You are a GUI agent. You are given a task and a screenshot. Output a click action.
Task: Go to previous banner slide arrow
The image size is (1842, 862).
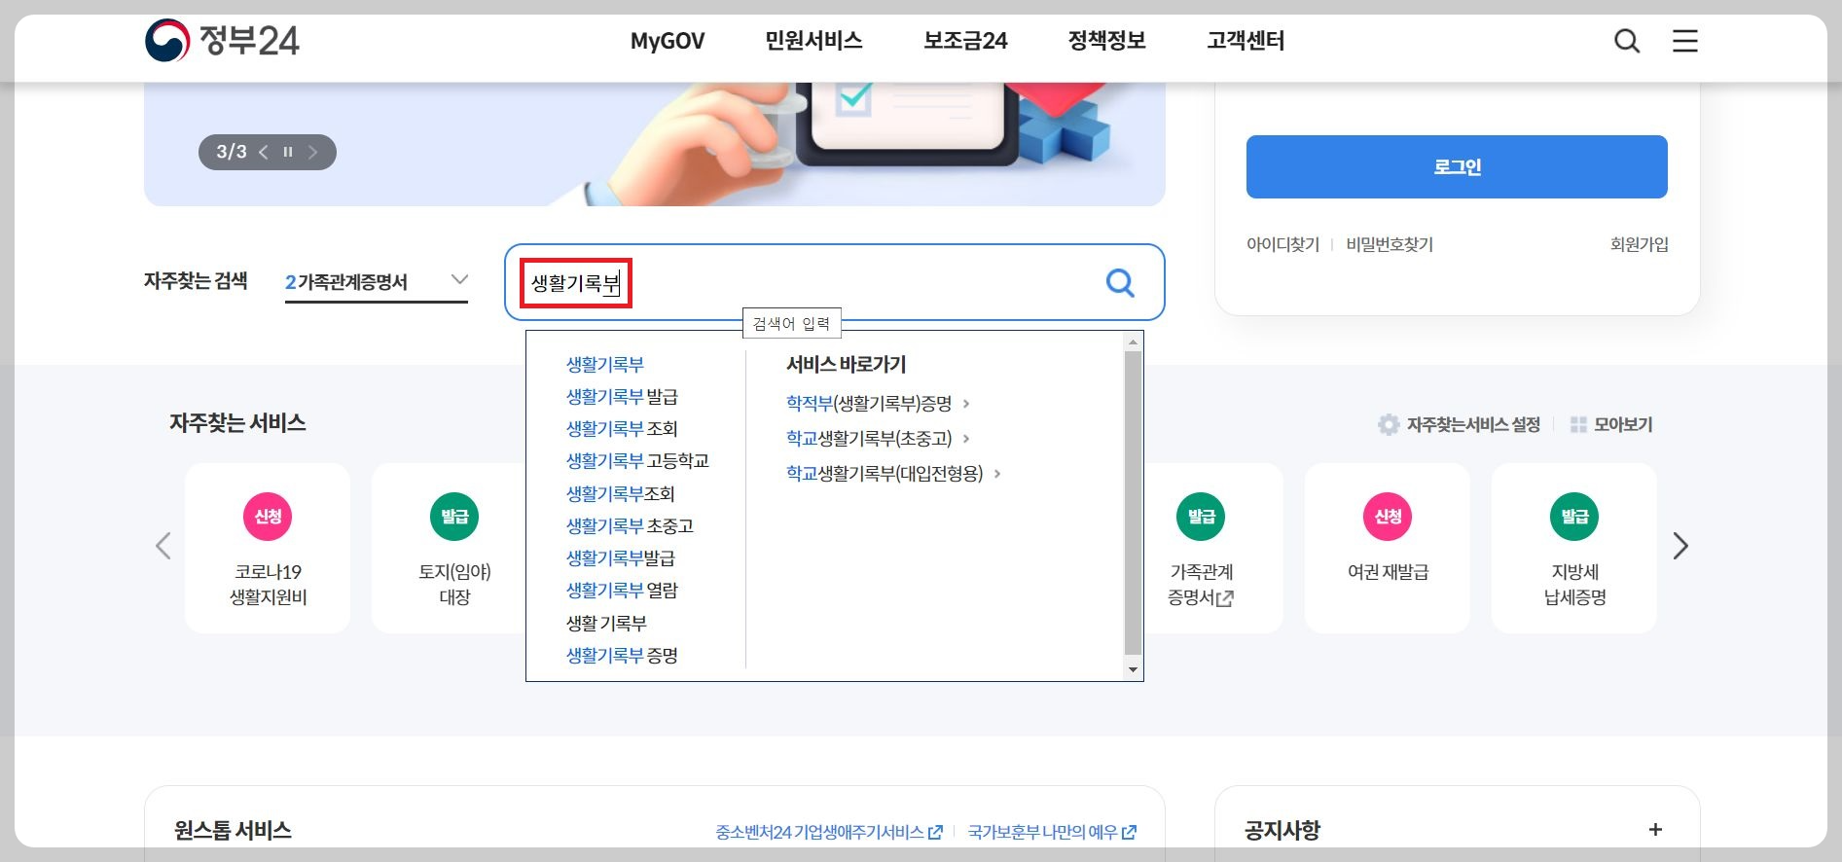[x=264, y=152]
